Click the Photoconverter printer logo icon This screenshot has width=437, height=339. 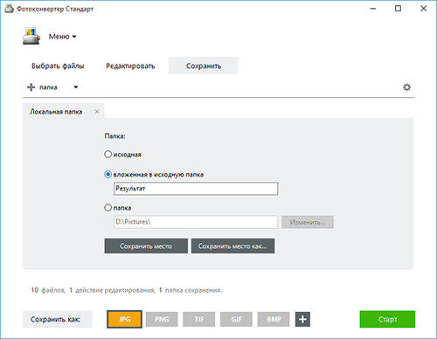[31, 36]
